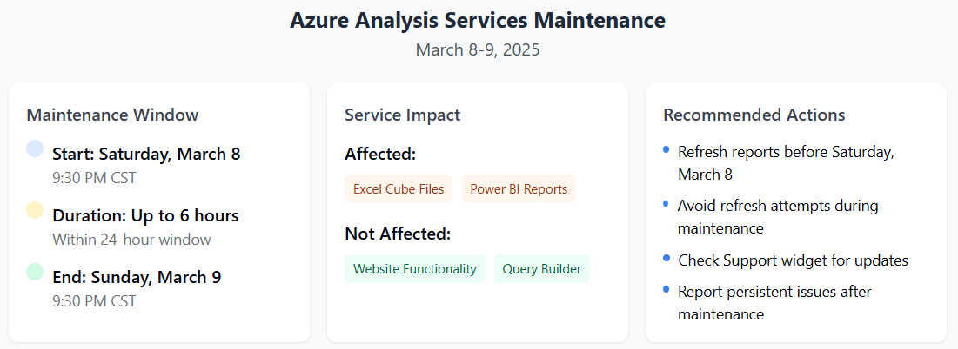958x349 pixels.
Task: Click the Maintenance Window card heading
Action: coord(112,115)
